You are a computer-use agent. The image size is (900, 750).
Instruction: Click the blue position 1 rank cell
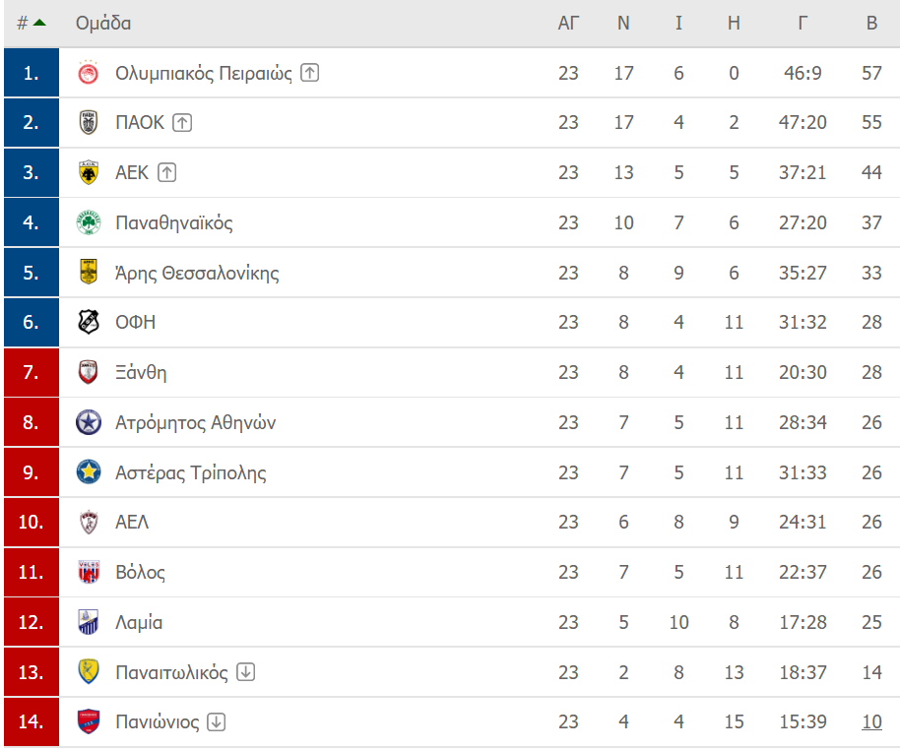pyautogui.click(x=32, y=73)
